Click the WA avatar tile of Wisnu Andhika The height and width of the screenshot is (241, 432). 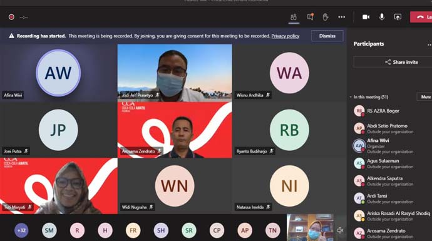(x=289, y=73)
